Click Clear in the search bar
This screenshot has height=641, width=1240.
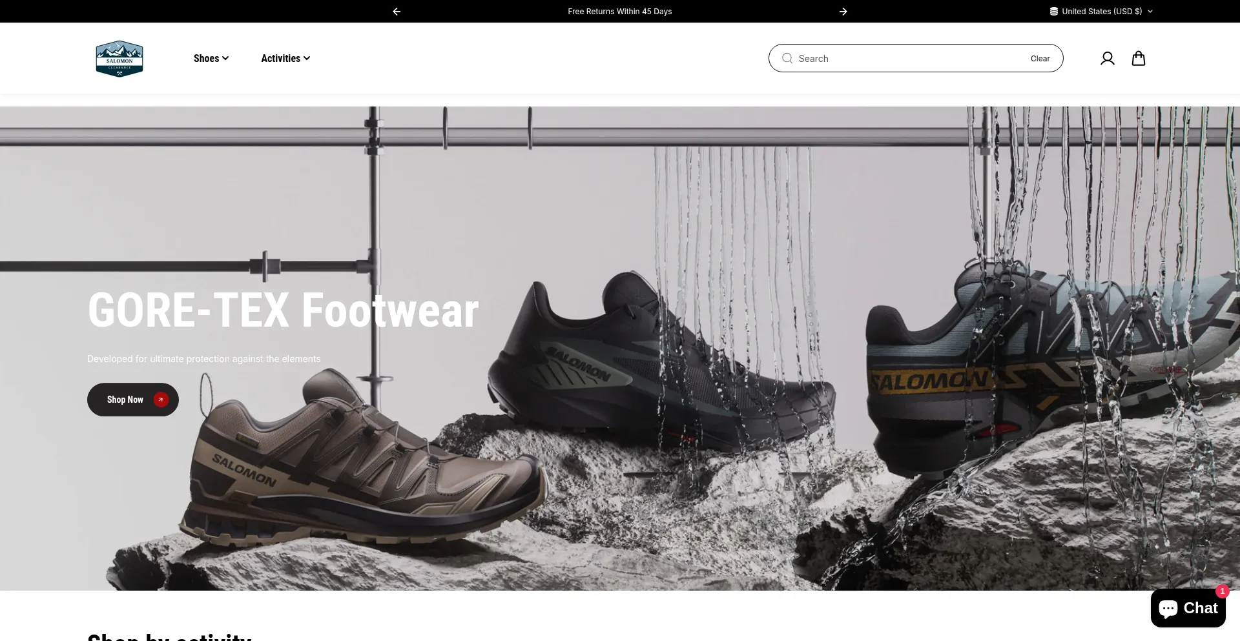pyautogui.click(x=1040, y=58)
